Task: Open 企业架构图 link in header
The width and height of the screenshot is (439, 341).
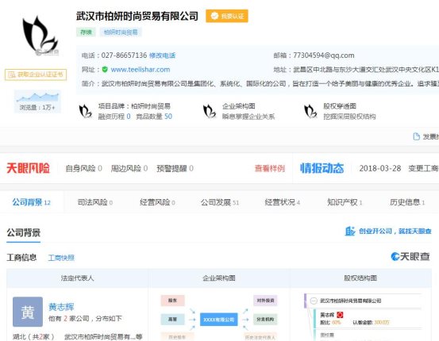Action: (238, 106)
